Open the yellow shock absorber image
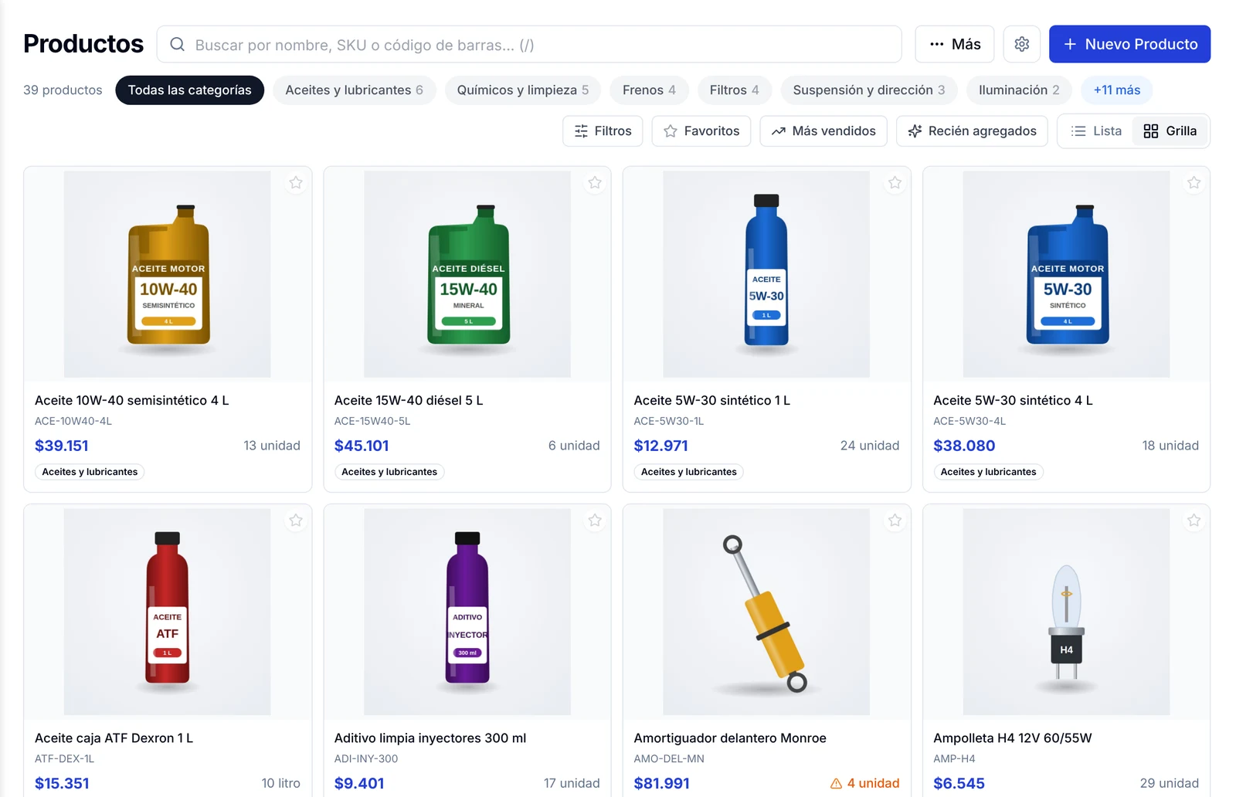 click(766, 612)
